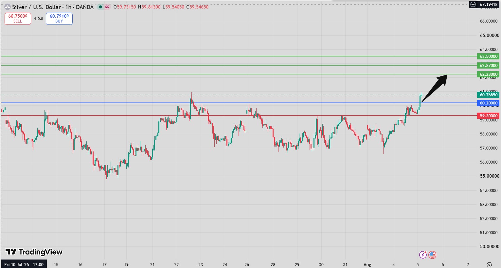Image resolution: width=501 pixels, height=268 pixels.
Task: Click date 15 on the time axis
Action: (56, 265)
